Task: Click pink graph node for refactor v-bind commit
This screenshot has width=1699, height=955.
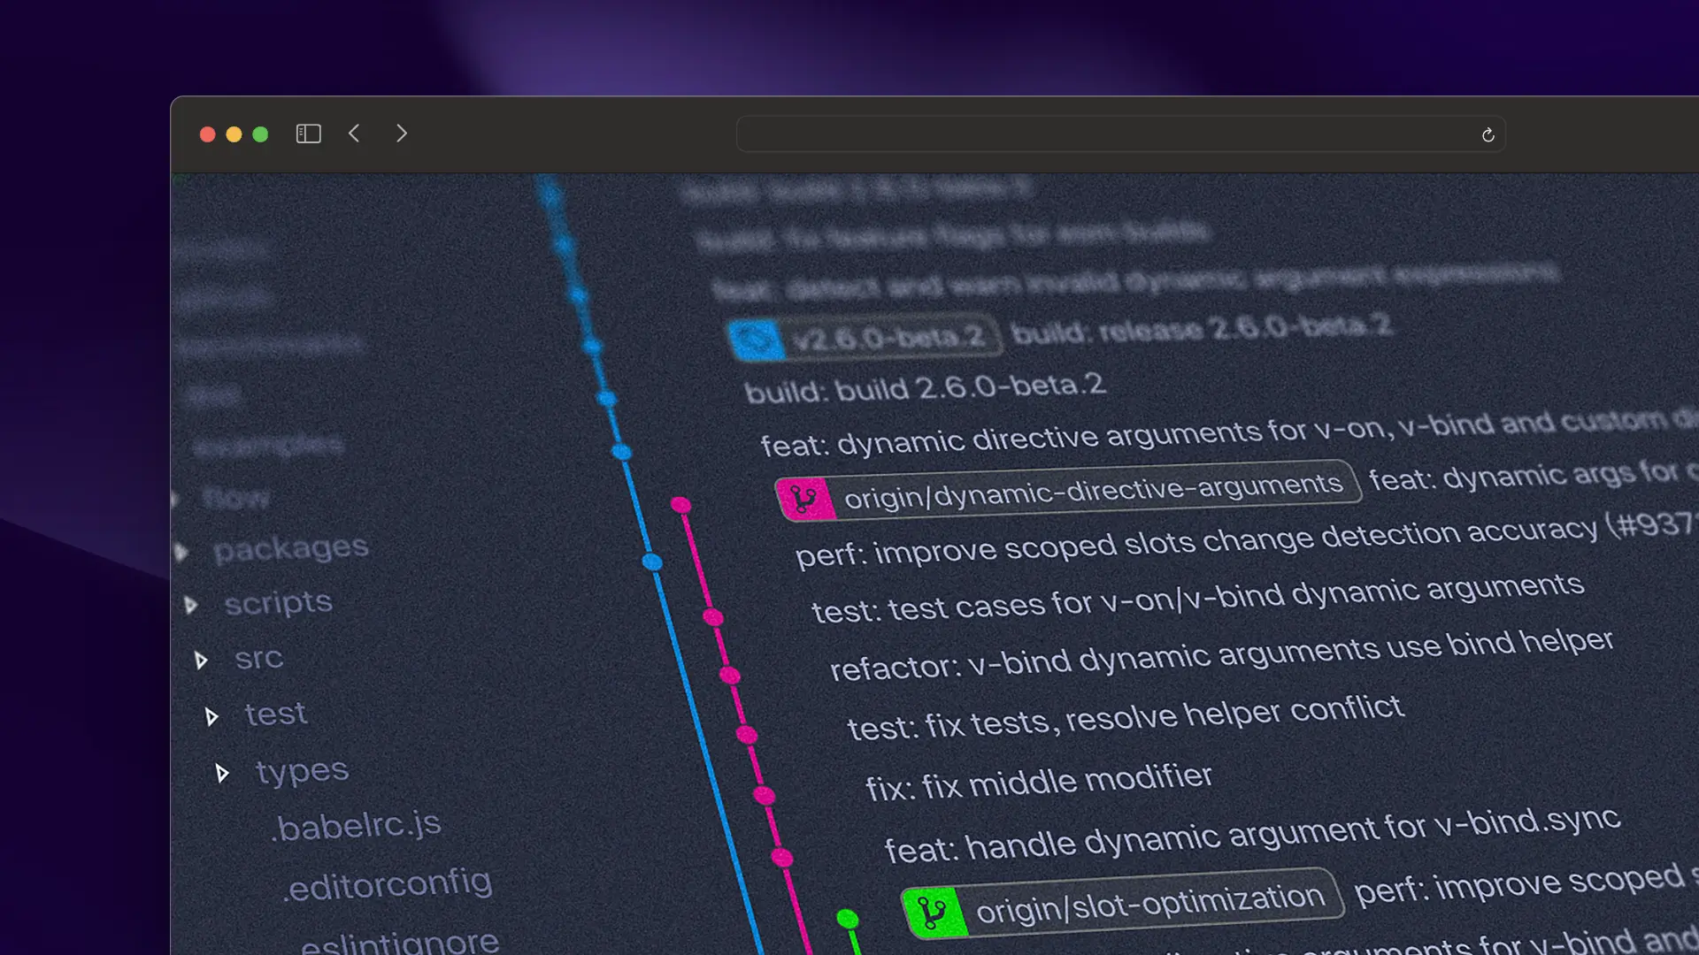Action: [729, 676]
